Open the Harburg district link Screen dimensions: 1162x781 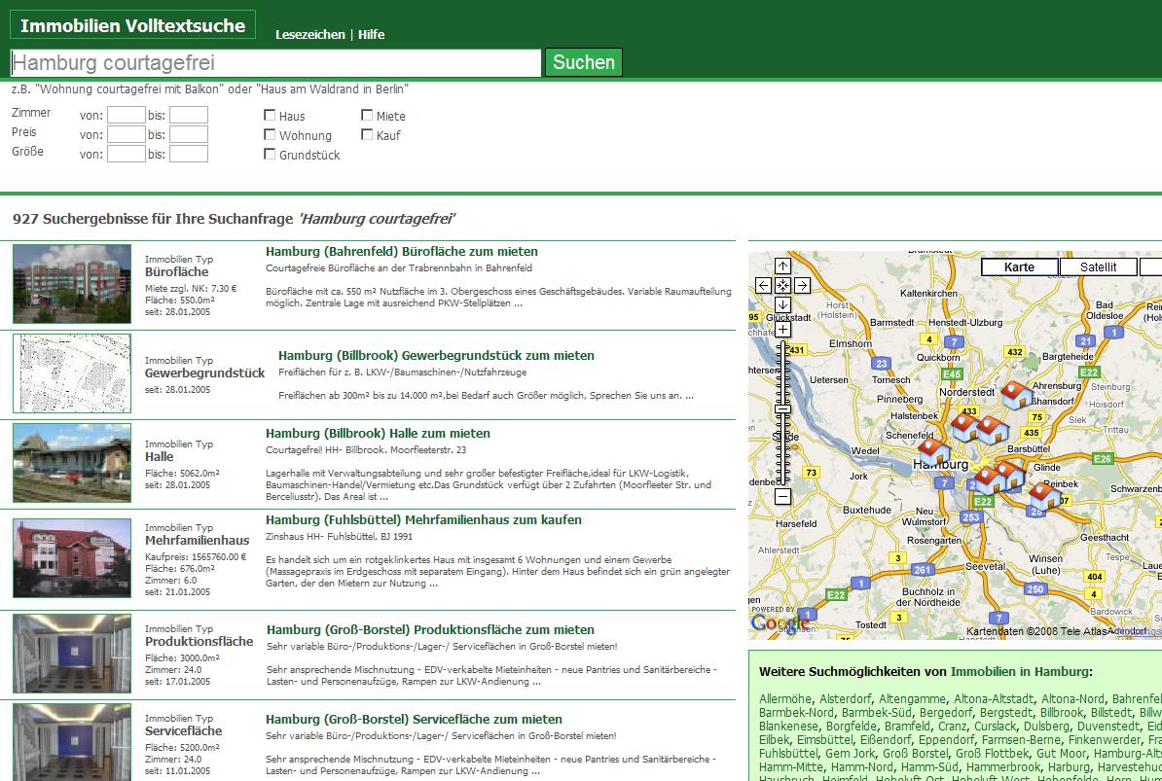coord(1068,767)
